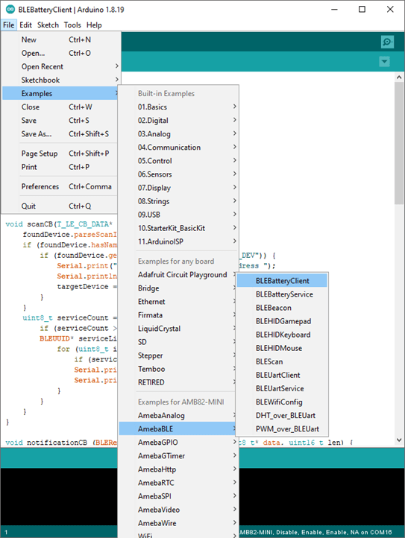Select Save As... entry
This screenshot has height=538, width=405.
coord(60,134)
